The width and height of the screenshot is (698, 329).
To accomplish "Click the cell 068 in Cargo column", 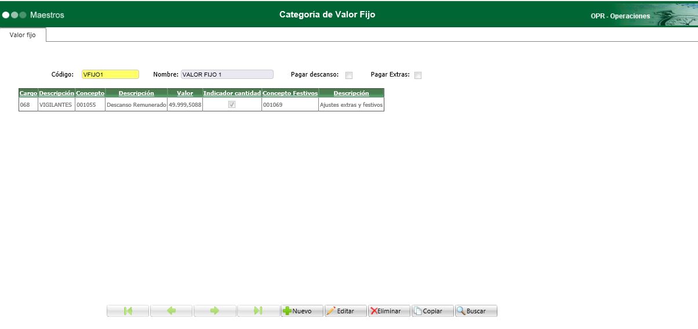I will (28, 104).
